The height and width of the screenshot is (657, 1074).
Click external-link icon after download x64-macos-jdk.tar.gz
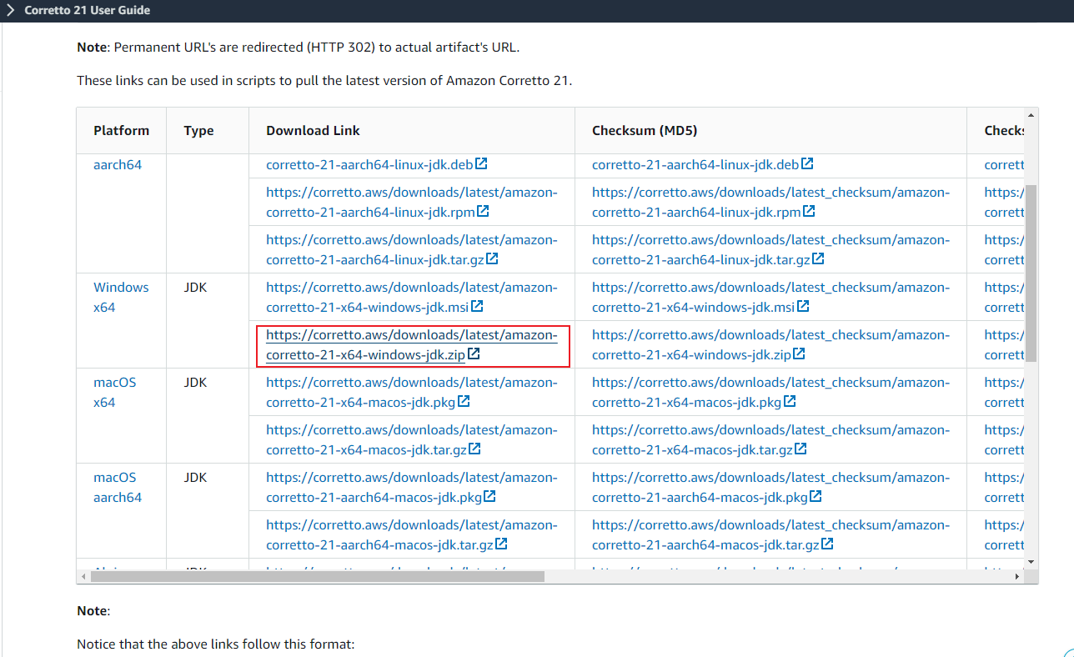(x=474, y=449)
